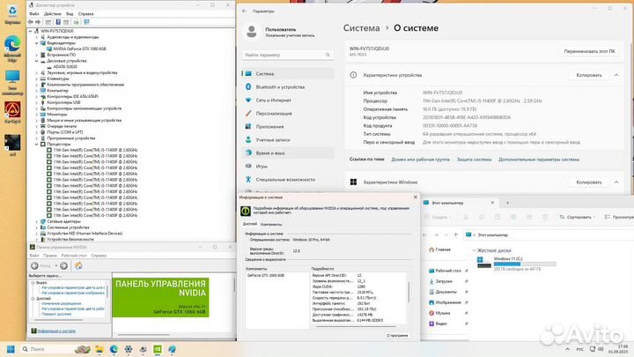Click the up arrow in File Explorer navigation
Screen dimensions: 634x357
(456, 234)
